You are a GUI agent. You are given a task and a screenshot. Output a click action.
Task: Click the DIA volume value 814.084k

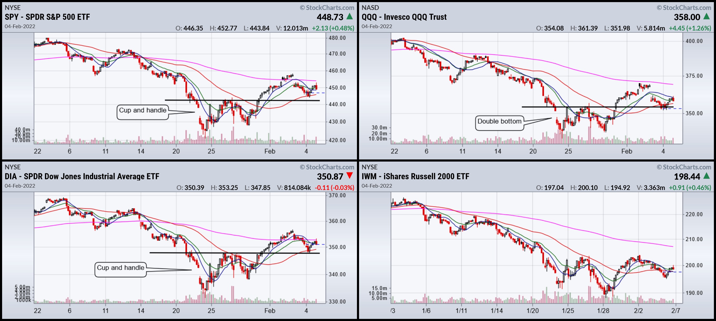click(x=297, y=188)
